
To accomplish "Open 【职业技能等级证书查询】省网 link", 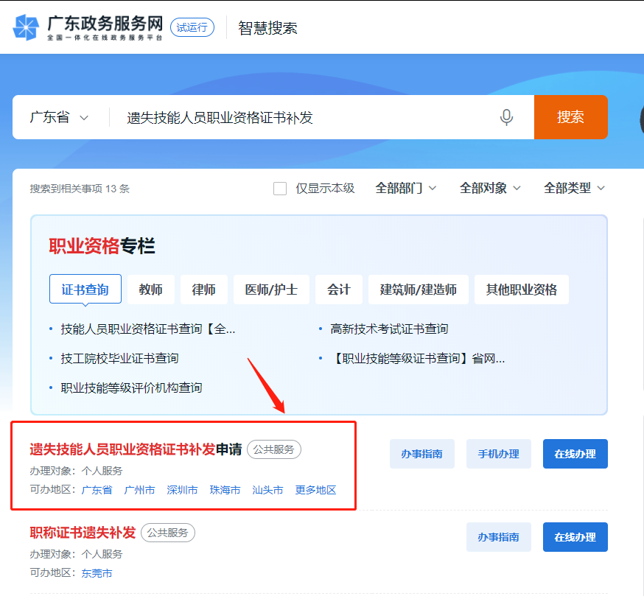I will pyautogui.click(x=417, y=358).
